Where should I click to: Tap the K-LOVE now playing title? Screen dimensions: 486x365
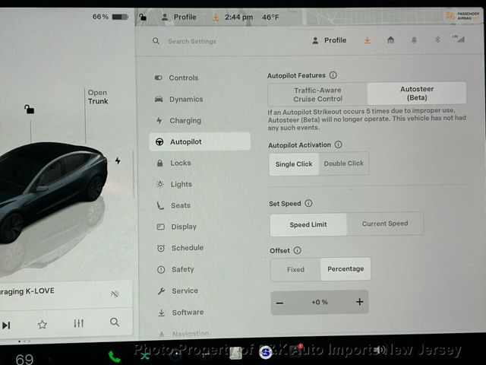(27, 291)
